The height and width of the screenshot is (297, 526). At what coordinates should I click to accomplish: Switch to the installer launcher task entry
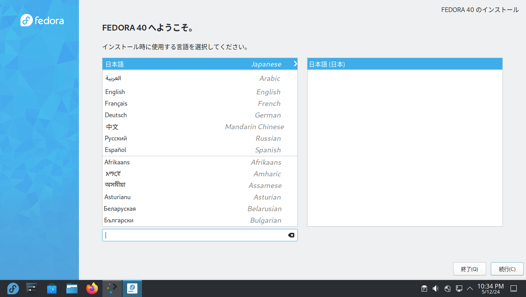pyautogui.click(x=112, y=288)
